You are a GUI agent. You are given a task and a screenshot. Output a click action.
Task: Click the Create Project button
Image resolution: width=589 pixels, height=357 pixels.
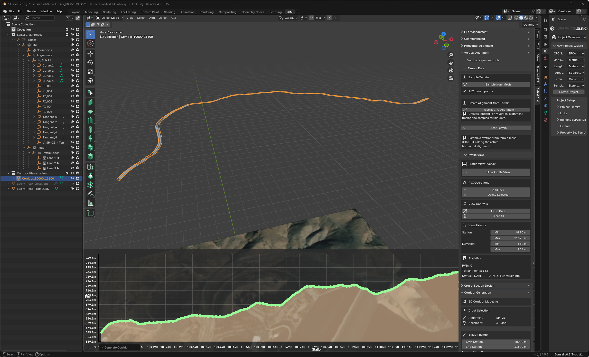(569, 92)
